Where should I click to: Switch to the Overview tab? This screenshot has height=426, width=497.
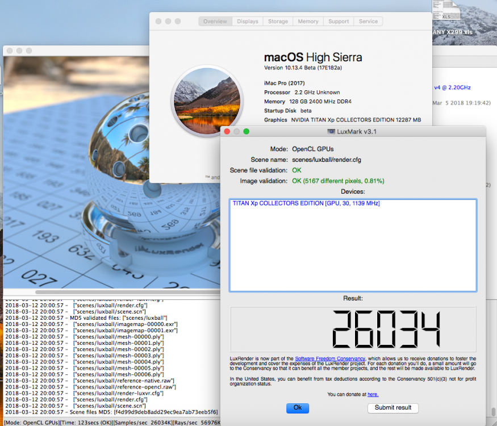coord(215,21)
